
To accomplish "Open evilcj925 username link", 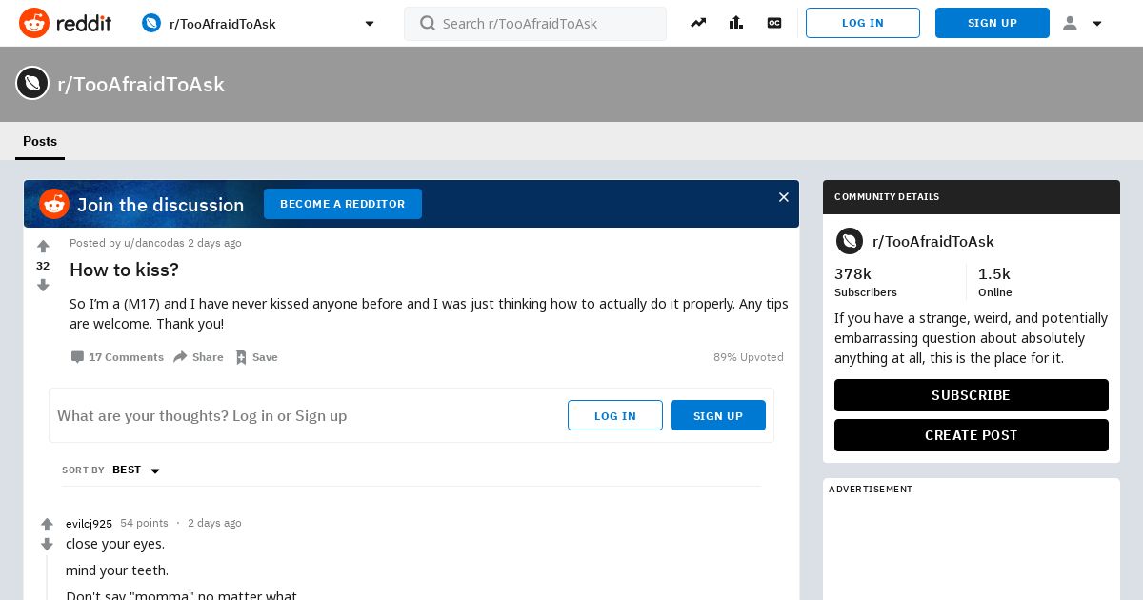I will pyautogui.click(x=89, y=524).
